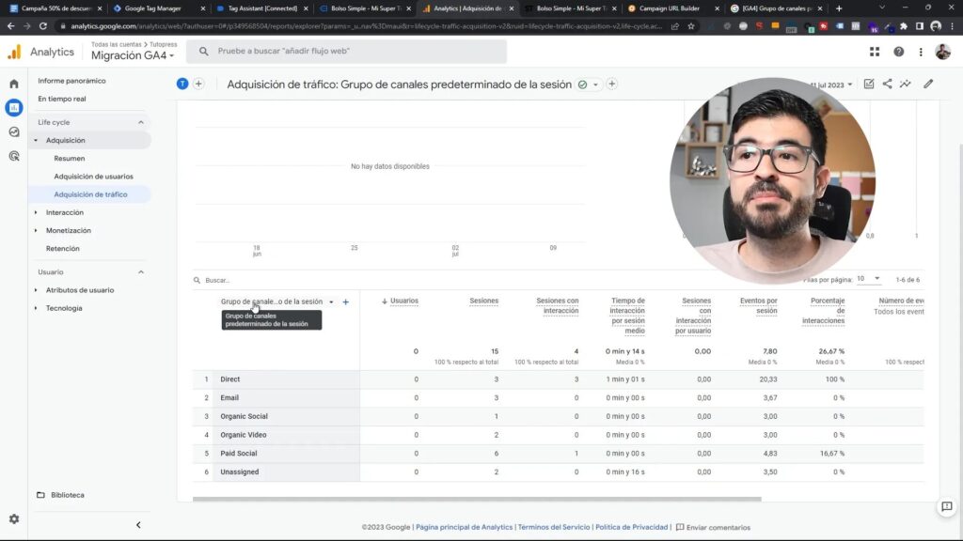The height and width of the screenshot is (541, 963).
Task: Open the edit comparisons chart icon
Action: 868,84
